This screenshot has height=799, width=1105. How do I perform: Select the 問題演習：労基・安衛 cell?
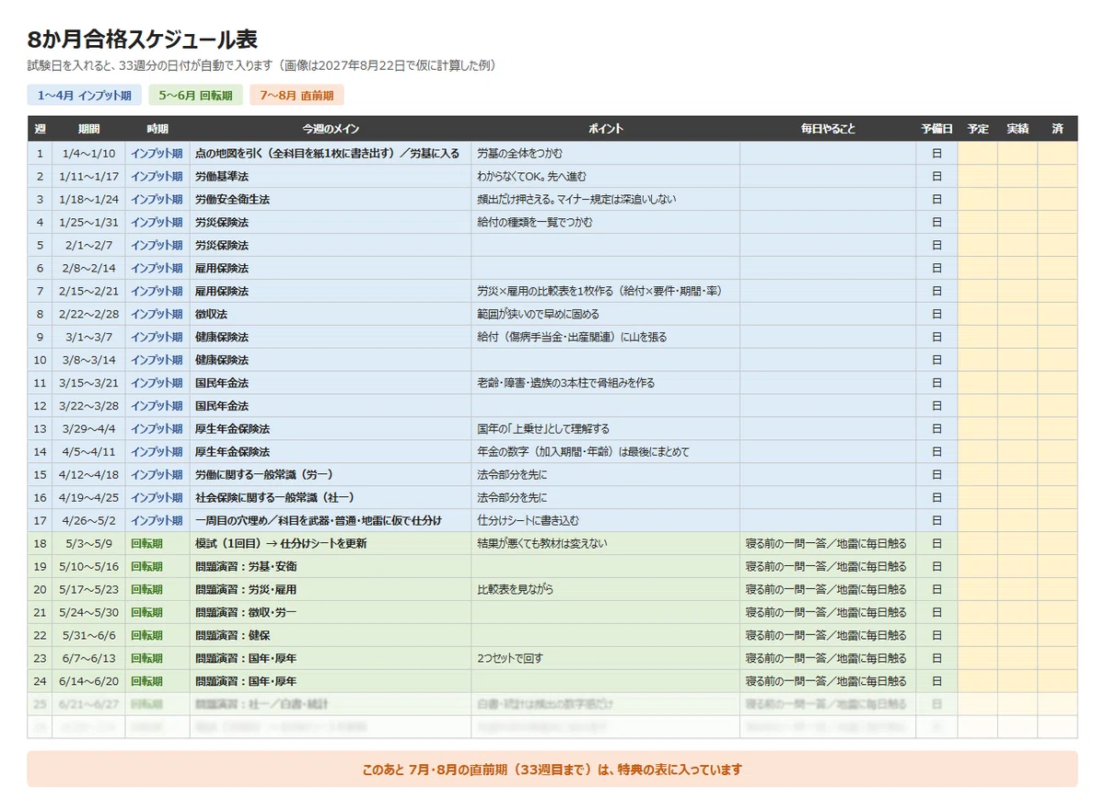point(331,566)
